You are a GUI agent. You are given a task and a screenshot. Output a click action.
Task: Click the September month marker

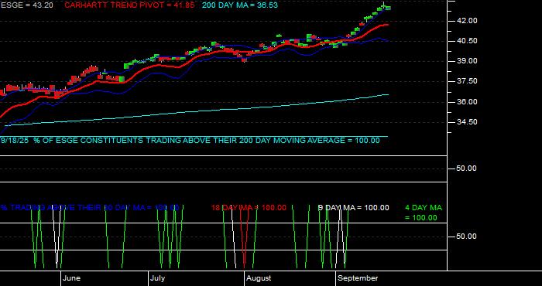(358, 278)
